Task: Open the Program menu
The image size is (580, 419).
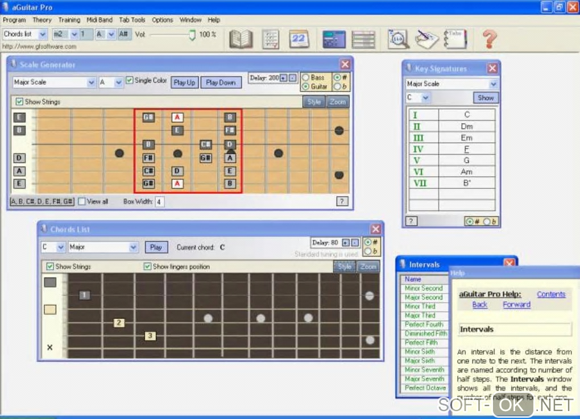Action: pyautogui.click(x=14, y=20)
